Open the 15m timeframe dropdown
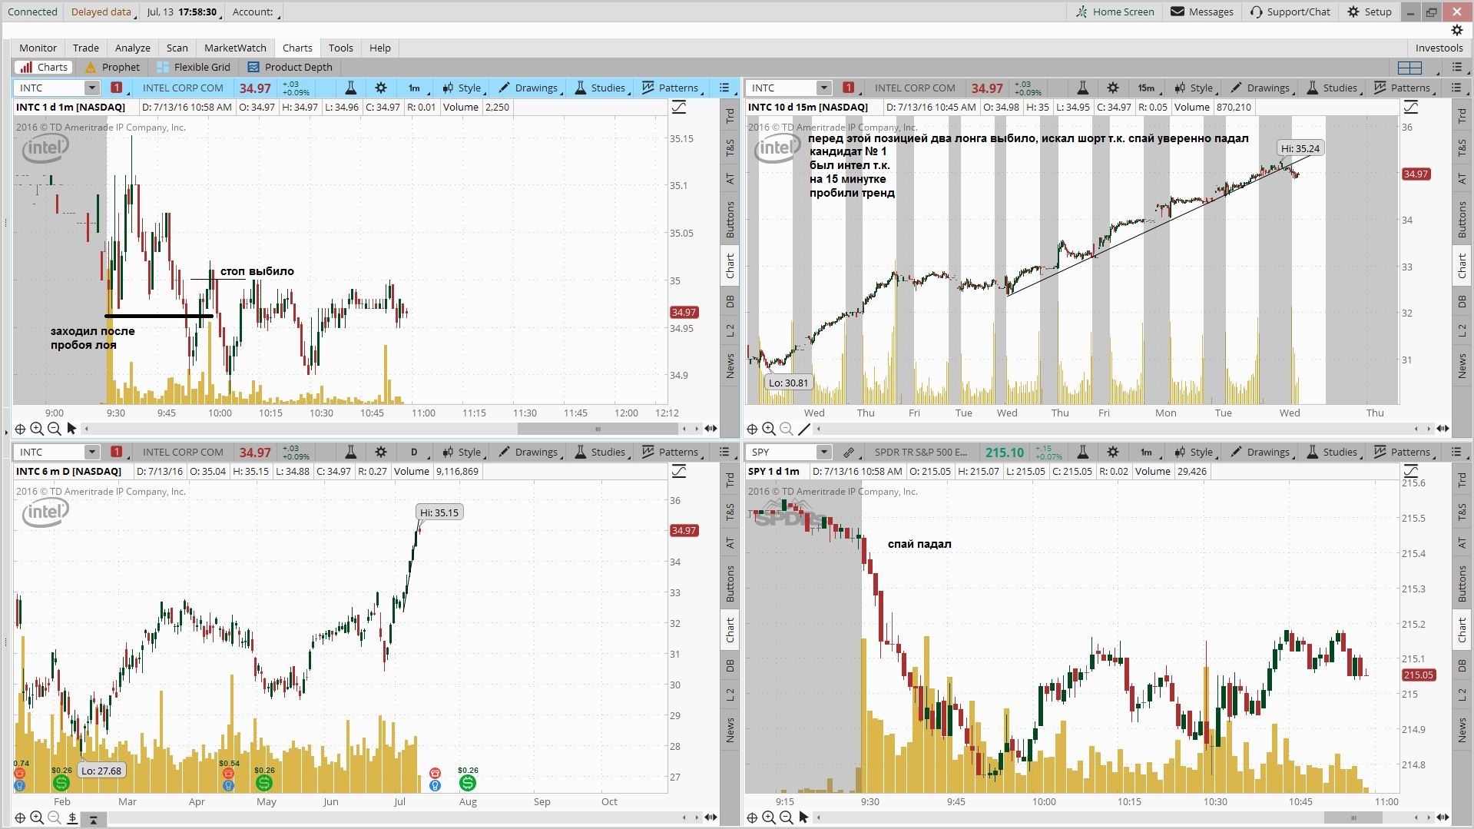Viewport: 1474px width, 829px height. (1148, 88)
